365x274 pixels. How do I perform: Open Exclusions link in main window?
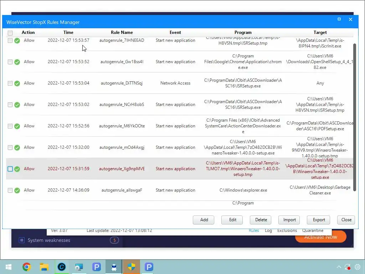click(x=287, y=231)
